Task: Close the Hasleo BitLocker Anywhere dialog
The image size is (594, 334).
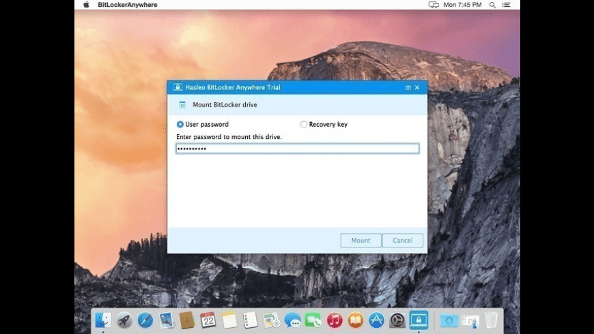Action: (417, 87)
